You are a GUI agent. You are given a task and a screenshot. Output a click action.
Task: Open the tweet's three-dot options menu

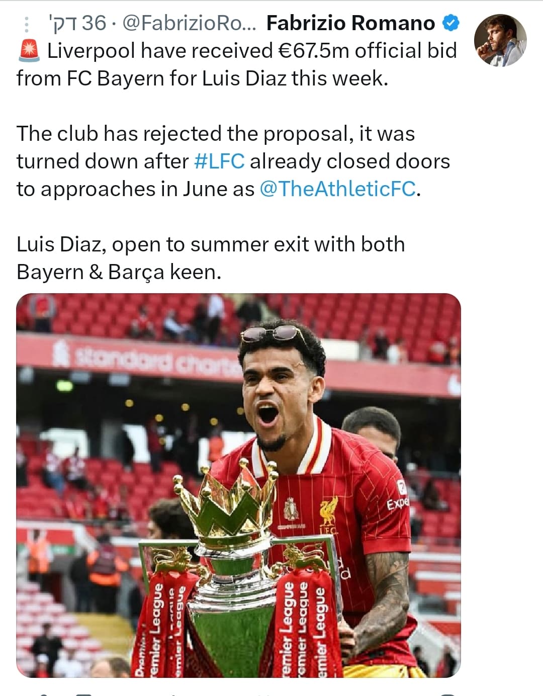27,24
